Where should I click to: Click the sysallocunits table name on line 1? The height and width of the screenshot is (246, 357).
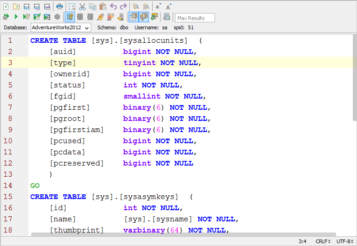(154, 40)
